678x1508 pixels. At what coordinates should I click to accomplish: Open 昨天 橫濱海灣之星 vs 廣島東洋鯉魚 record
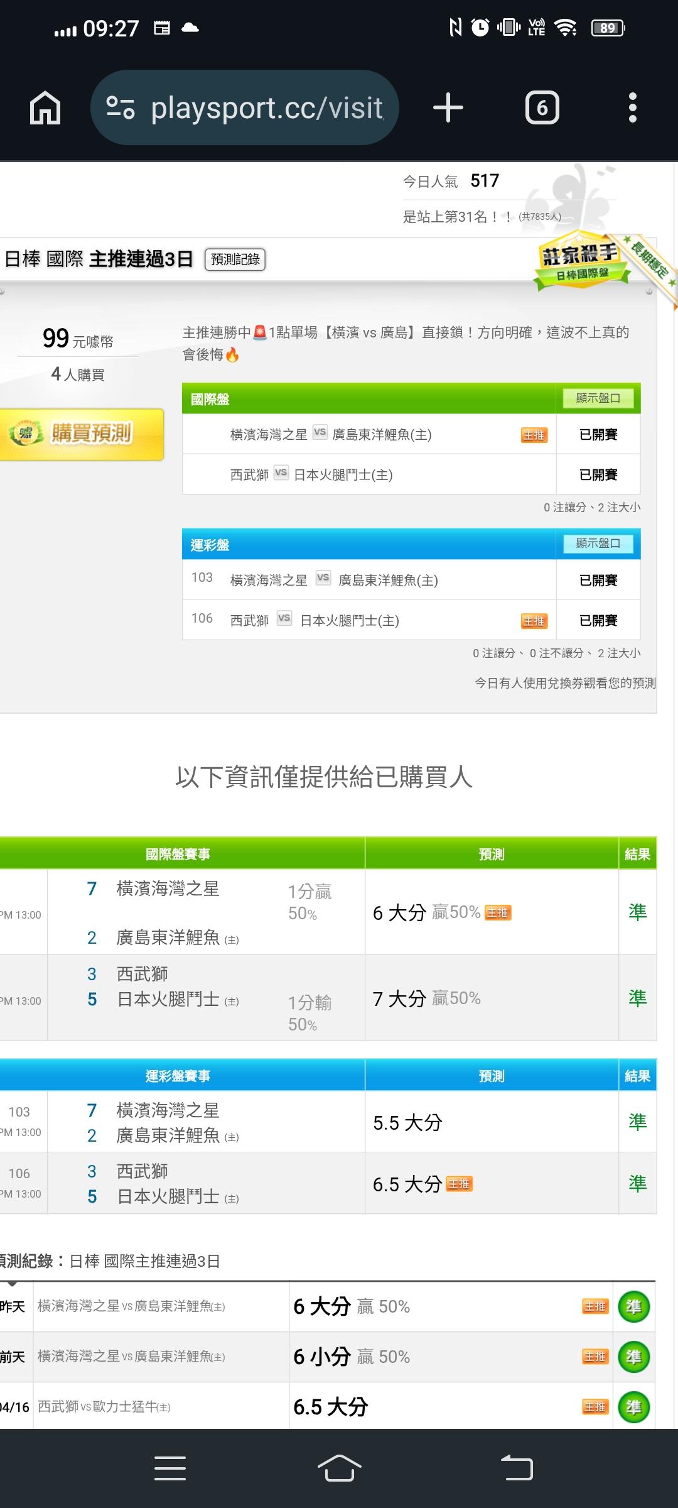[131, 1306]
